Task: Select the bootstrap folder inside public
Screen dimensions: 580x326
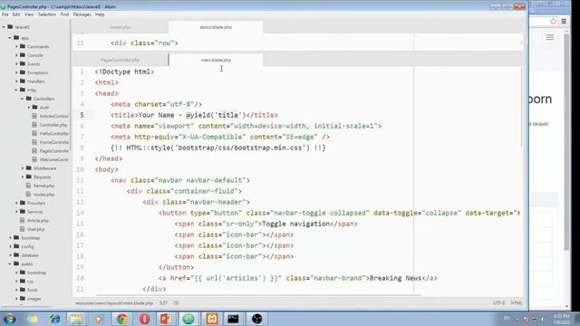Action: [x=36, y=273]
